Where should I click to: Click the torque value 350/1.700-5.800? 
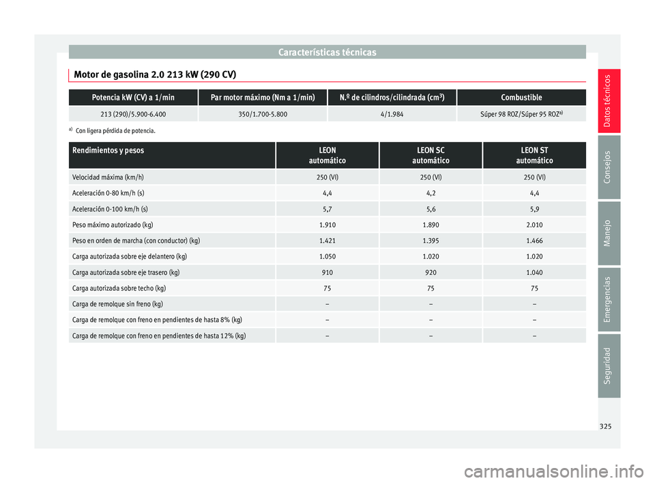[x=263, y=114]
